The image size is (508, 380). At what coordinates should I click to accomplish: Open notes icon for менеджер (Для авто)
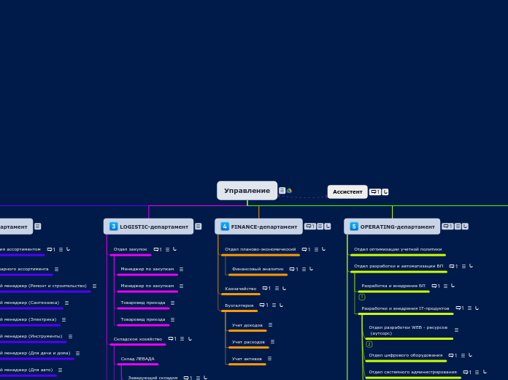pyautogui.click(x=61, y=370)
